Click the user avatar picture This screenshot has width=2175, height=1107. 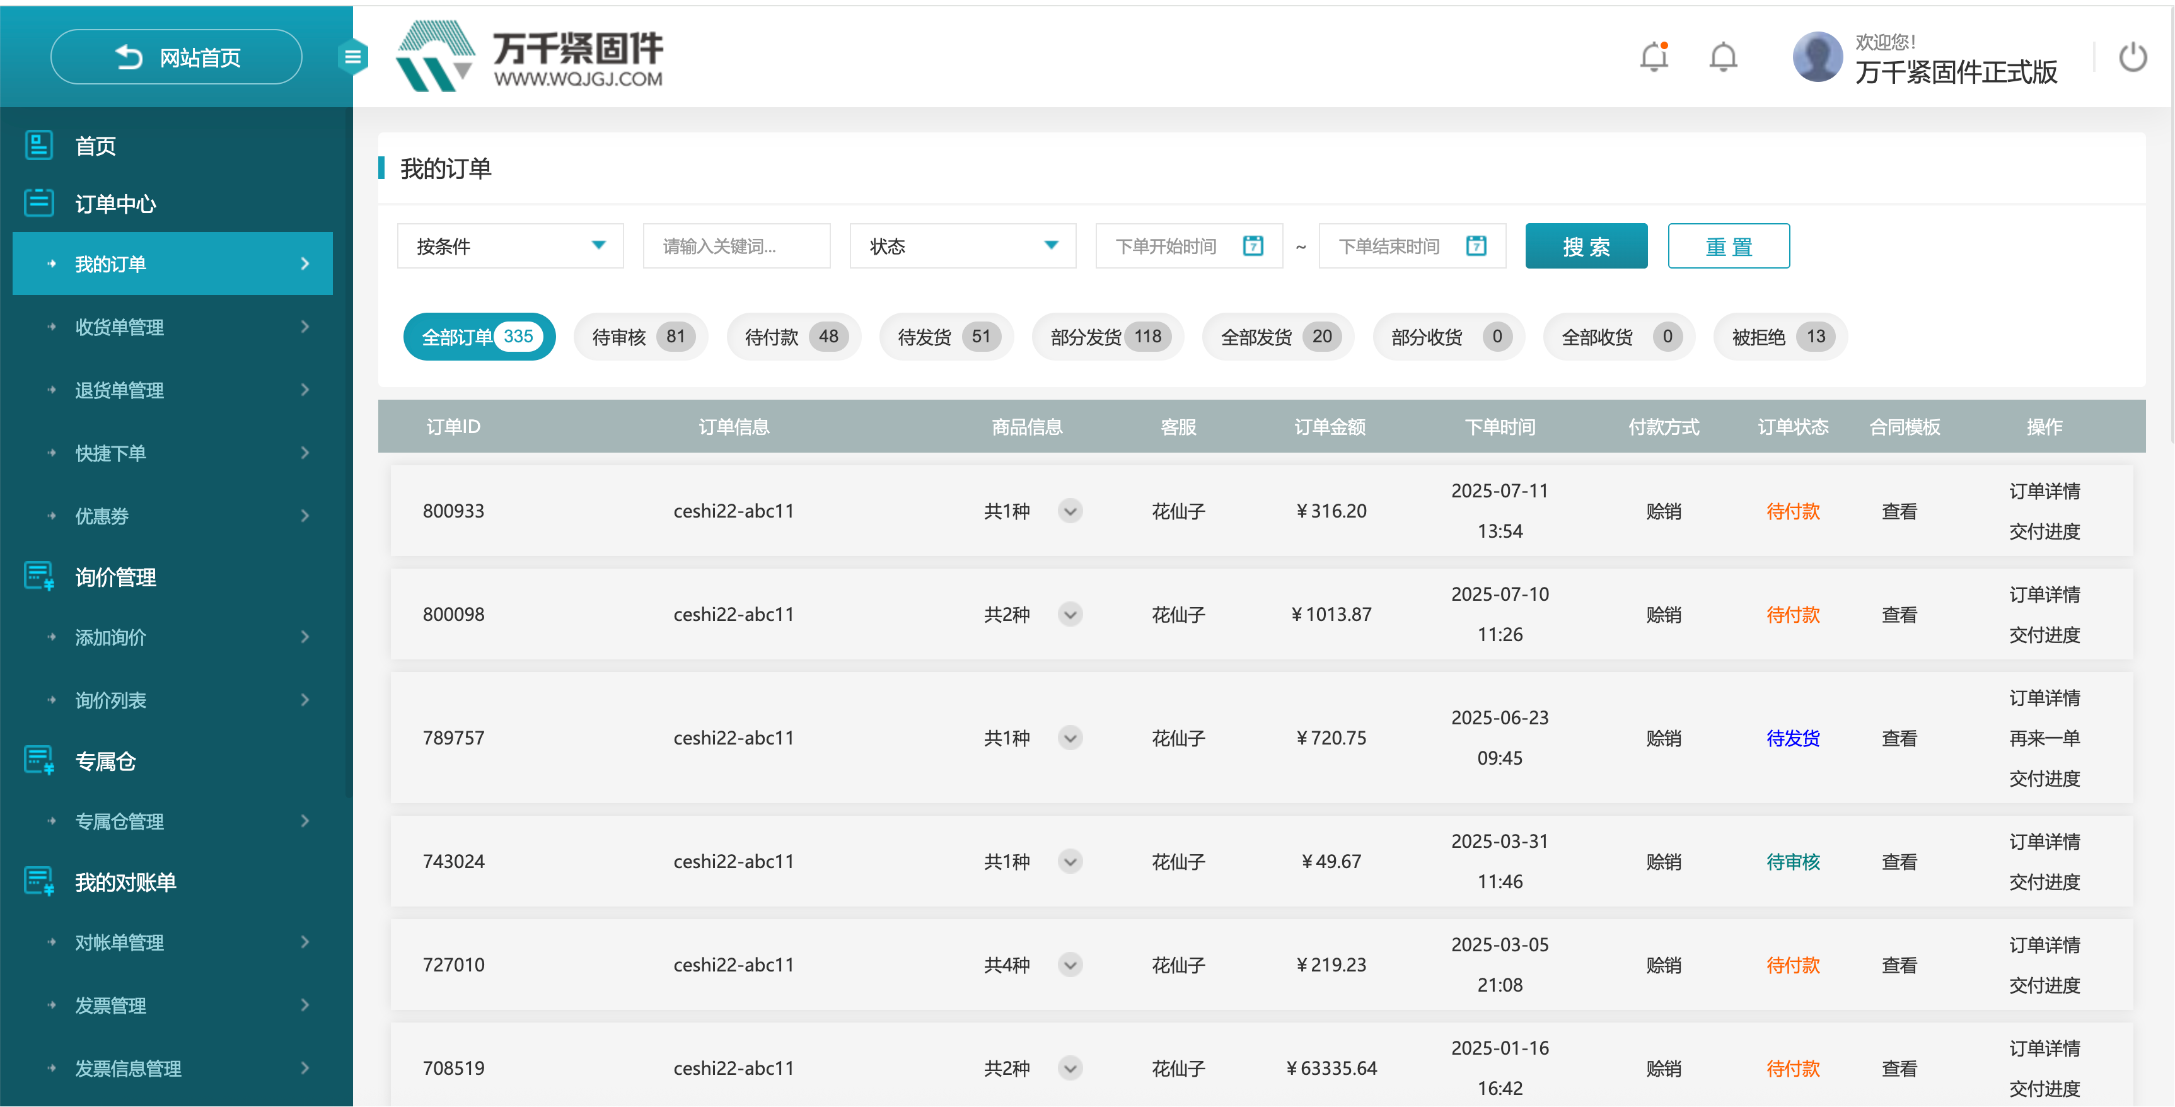1817,57
